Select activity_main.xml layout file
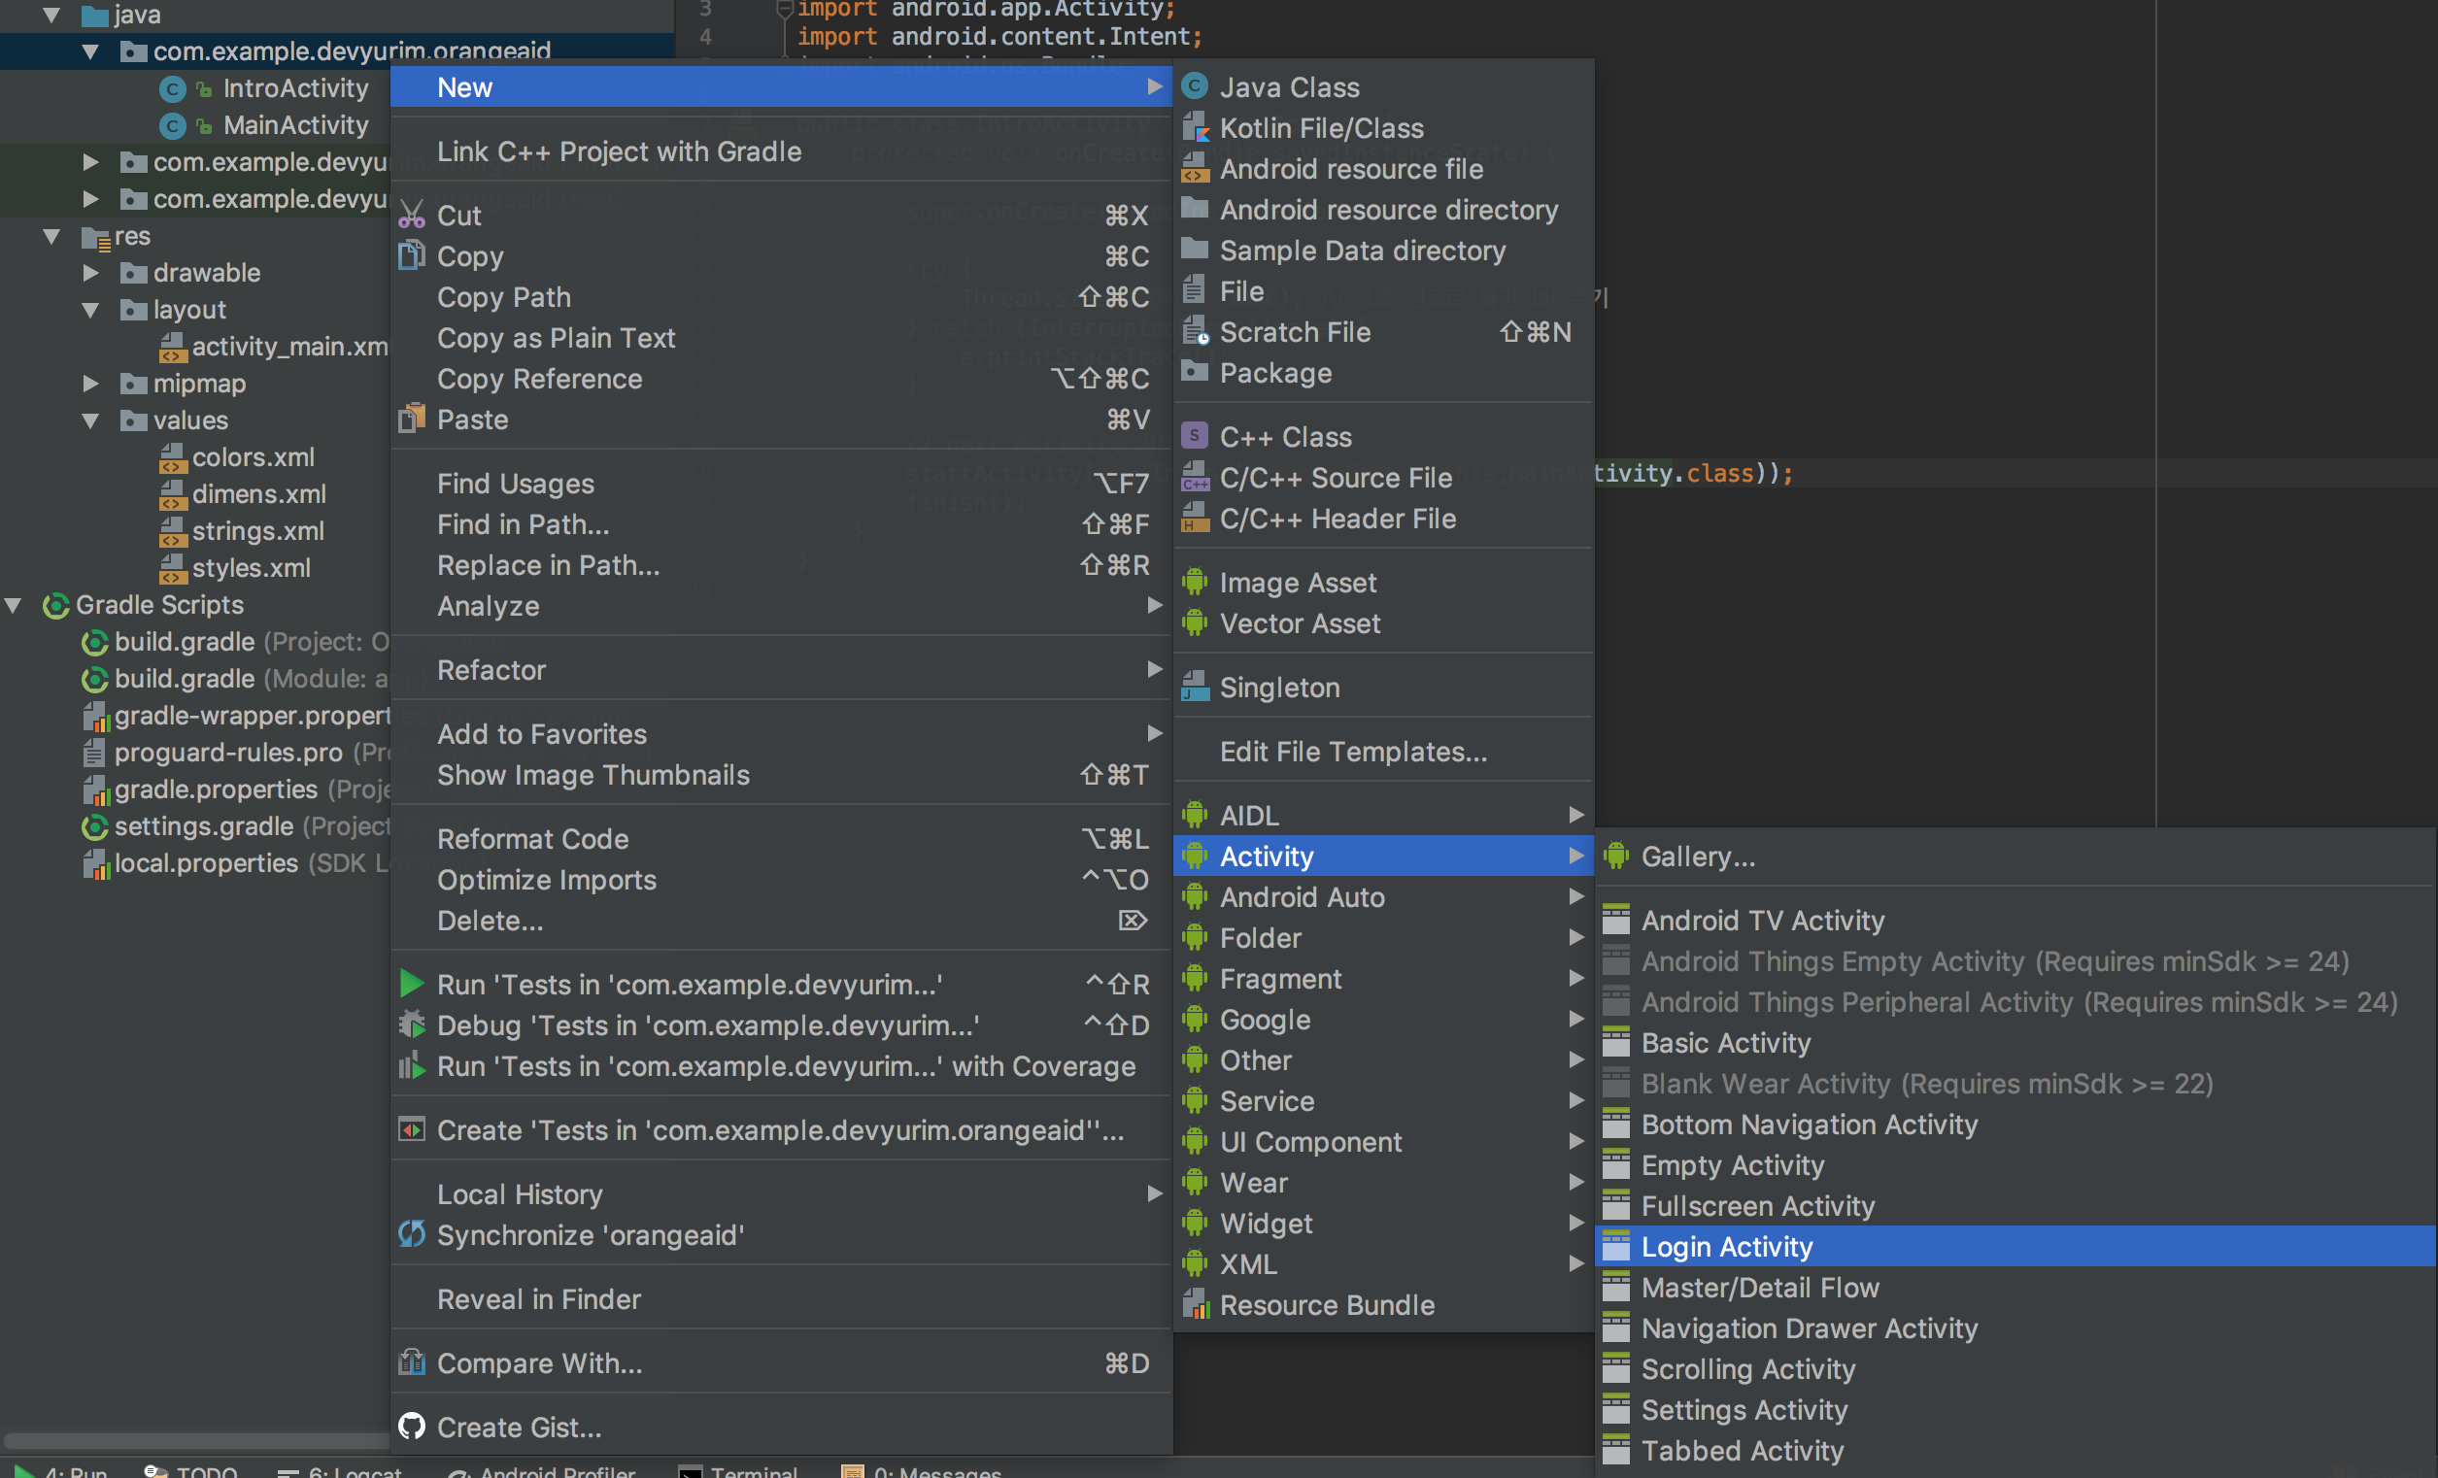2438x1478 pixels. click(x=289, y=347)
